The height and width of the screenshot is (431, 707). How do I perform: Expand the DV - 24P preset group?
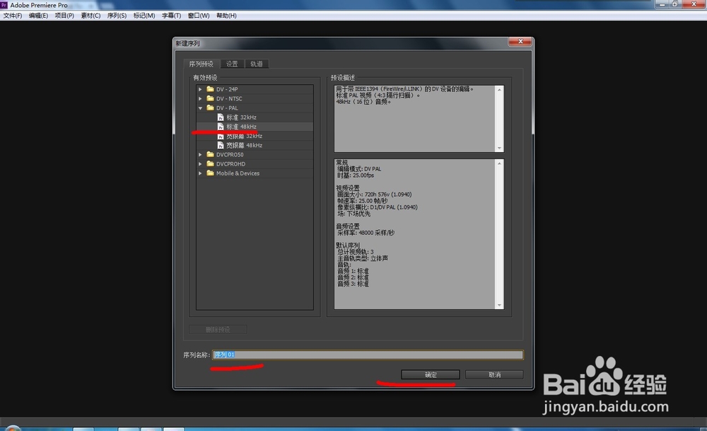point(200,89)
